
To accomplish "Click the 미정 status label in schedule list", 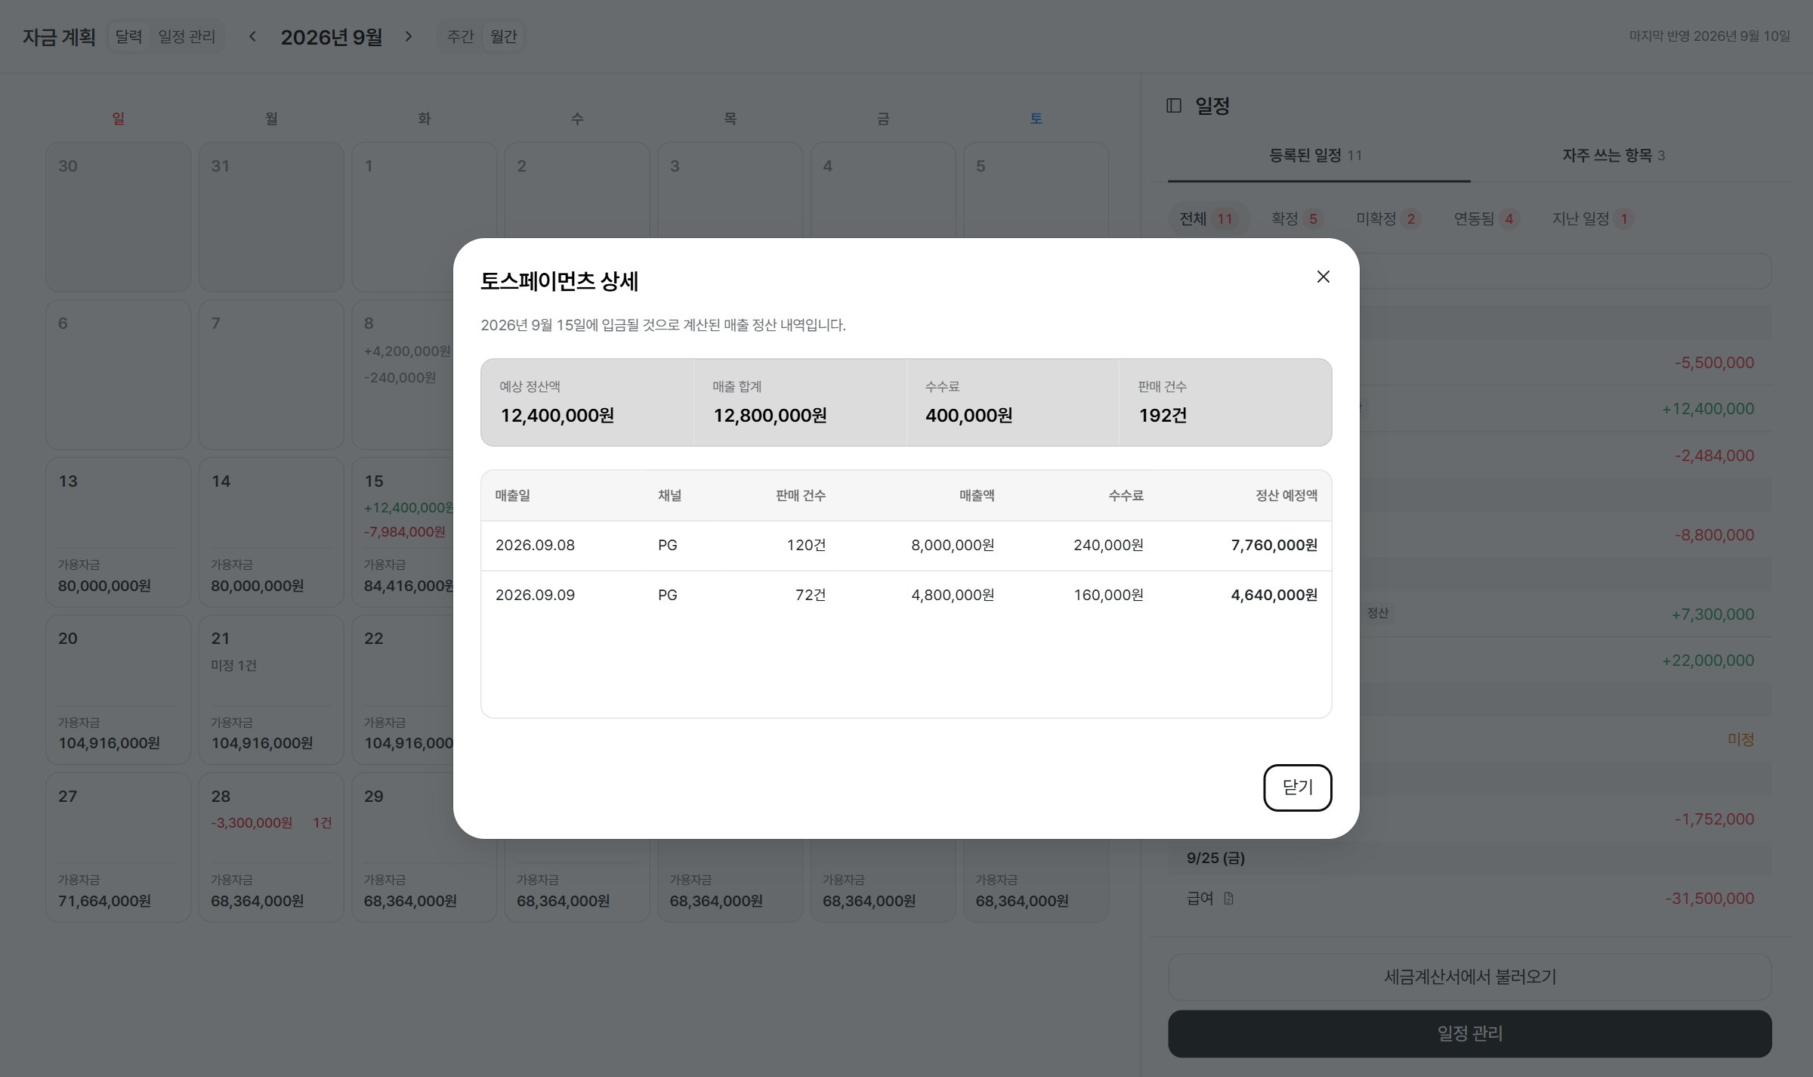I will (x=1740, y=739).
